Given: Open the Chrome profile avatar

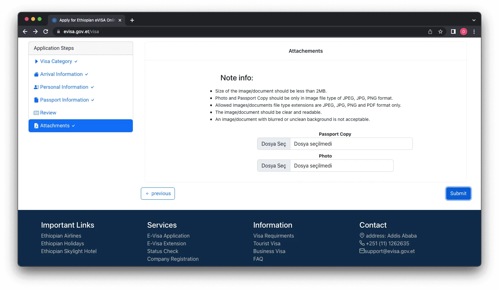Looking at the screenshot, I should pyautogui.click(x=463, y=32).
